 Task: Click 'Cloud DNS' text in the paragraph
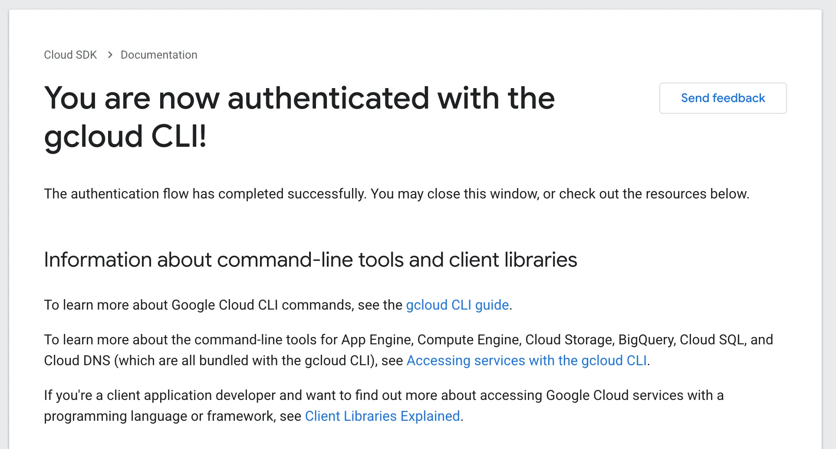coord(77,360)
